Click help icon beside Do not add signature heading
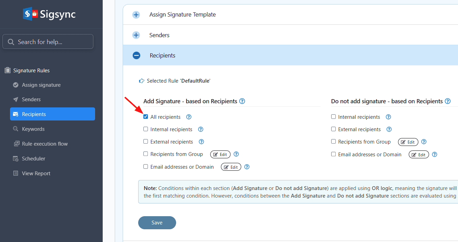Screen dimensions: 458x242 (448, 101)
